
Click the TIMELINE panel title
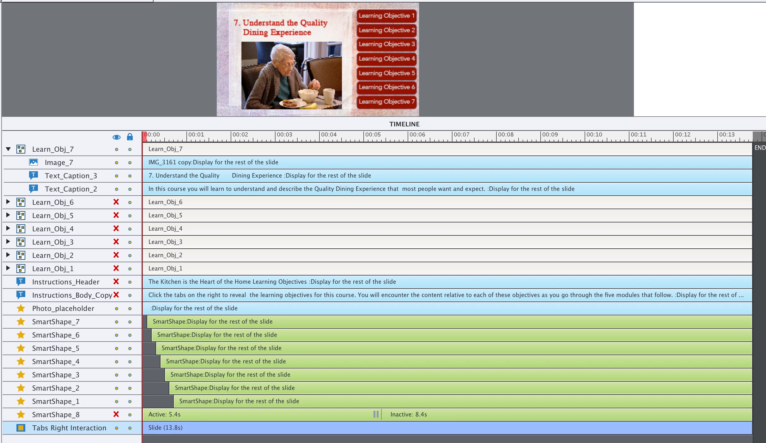click(x=404, y=124)
